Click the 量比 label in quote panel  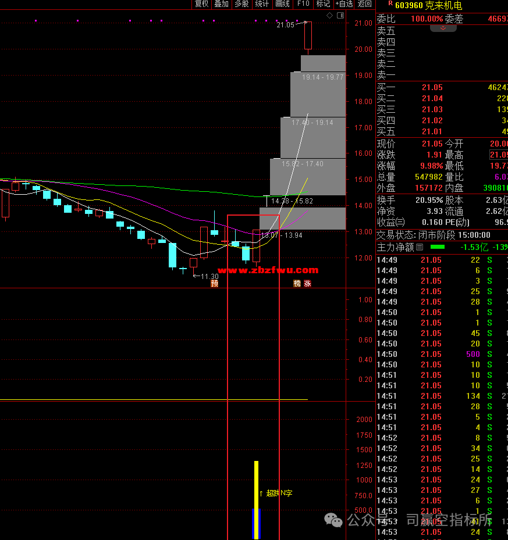(x=454, y=177)
